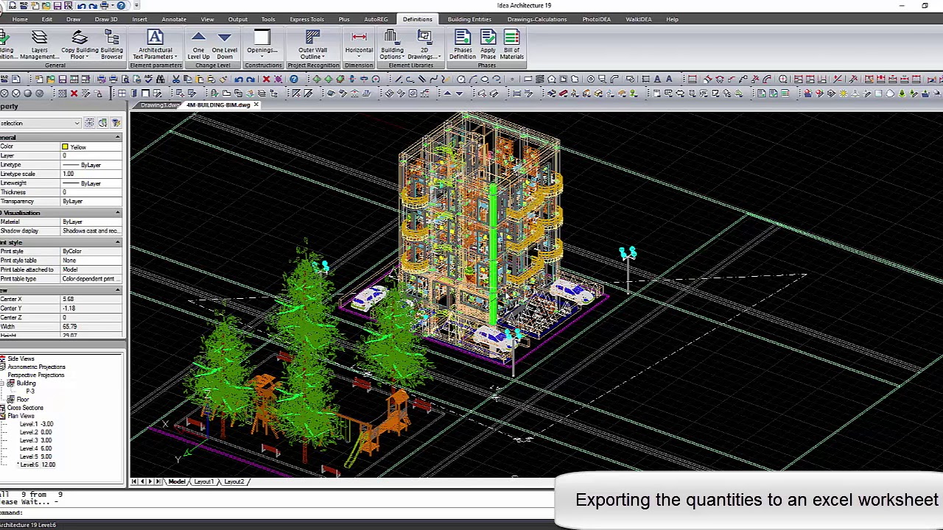Open Building Options library
This screenshot has width=943, height=530.
392,44
